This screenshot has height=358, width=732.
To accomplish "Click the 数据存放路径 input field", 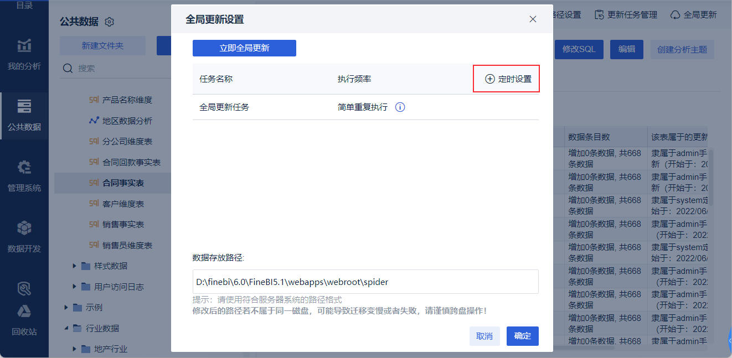I will (365, 282).
